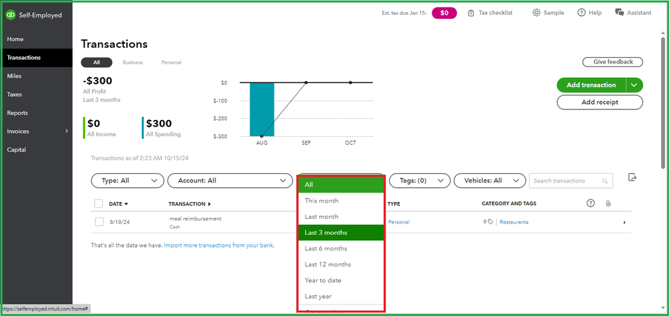
Task: Open the Tags: (0) dropdown
Action: point(420,180)
